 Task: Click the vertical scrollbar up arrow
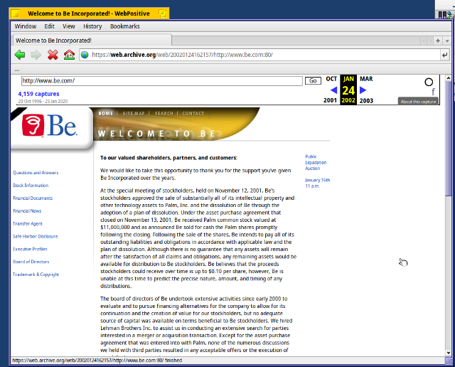click(449, 78)
